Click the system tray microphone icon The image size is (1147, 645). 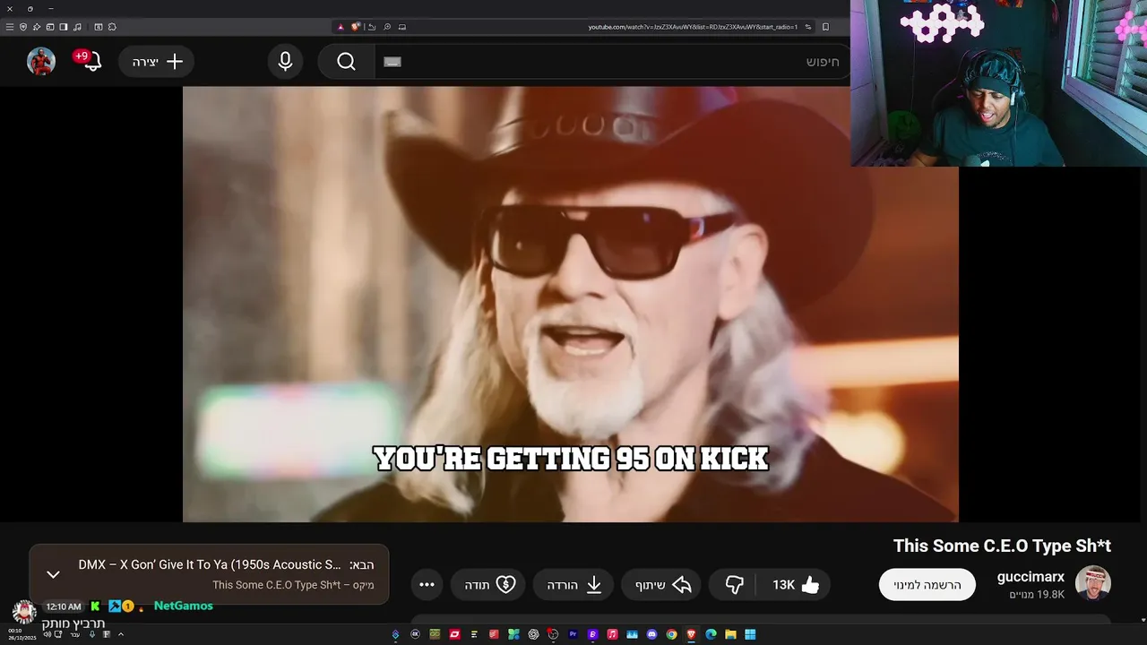point(92,634)
